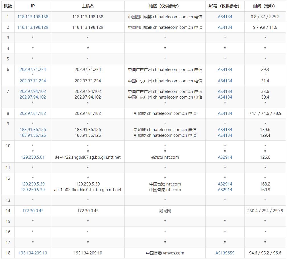Click the 168.2 time value
Viewport: 287px width, 259px height.
(265, 184)
